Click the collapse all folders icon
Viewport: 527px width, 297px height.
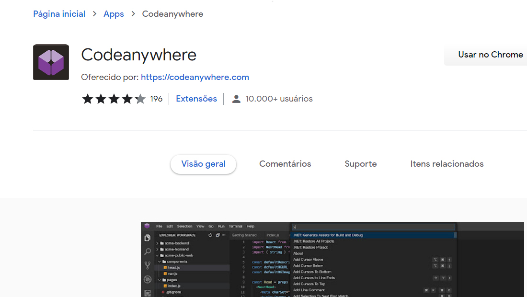(x=218, y=235)
